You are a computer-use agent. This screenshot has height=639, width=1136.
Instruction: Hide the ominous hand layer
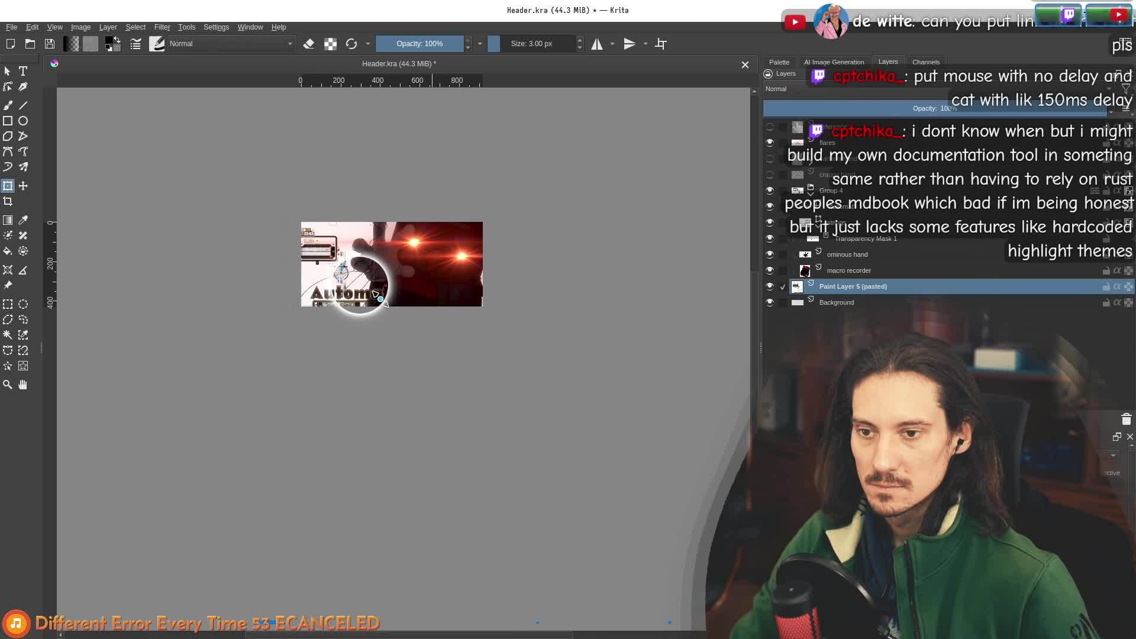(769, 254)
